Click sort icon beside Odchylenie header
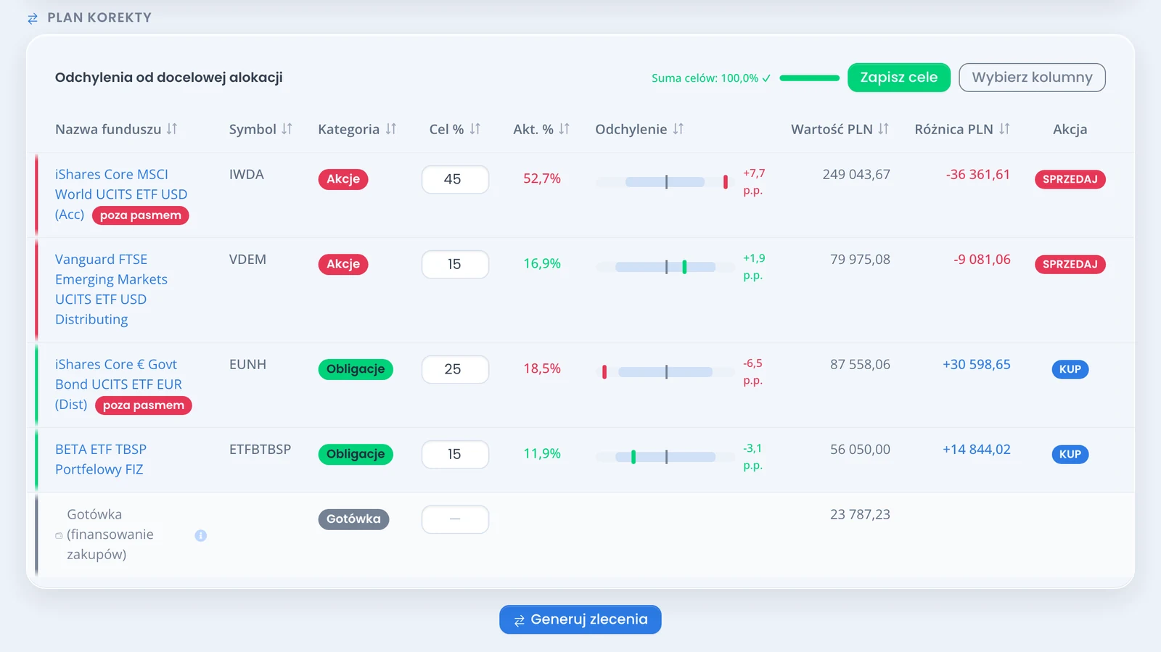Image resolution: width=1161 pixels, height=652 pixels. coord(678,129)
